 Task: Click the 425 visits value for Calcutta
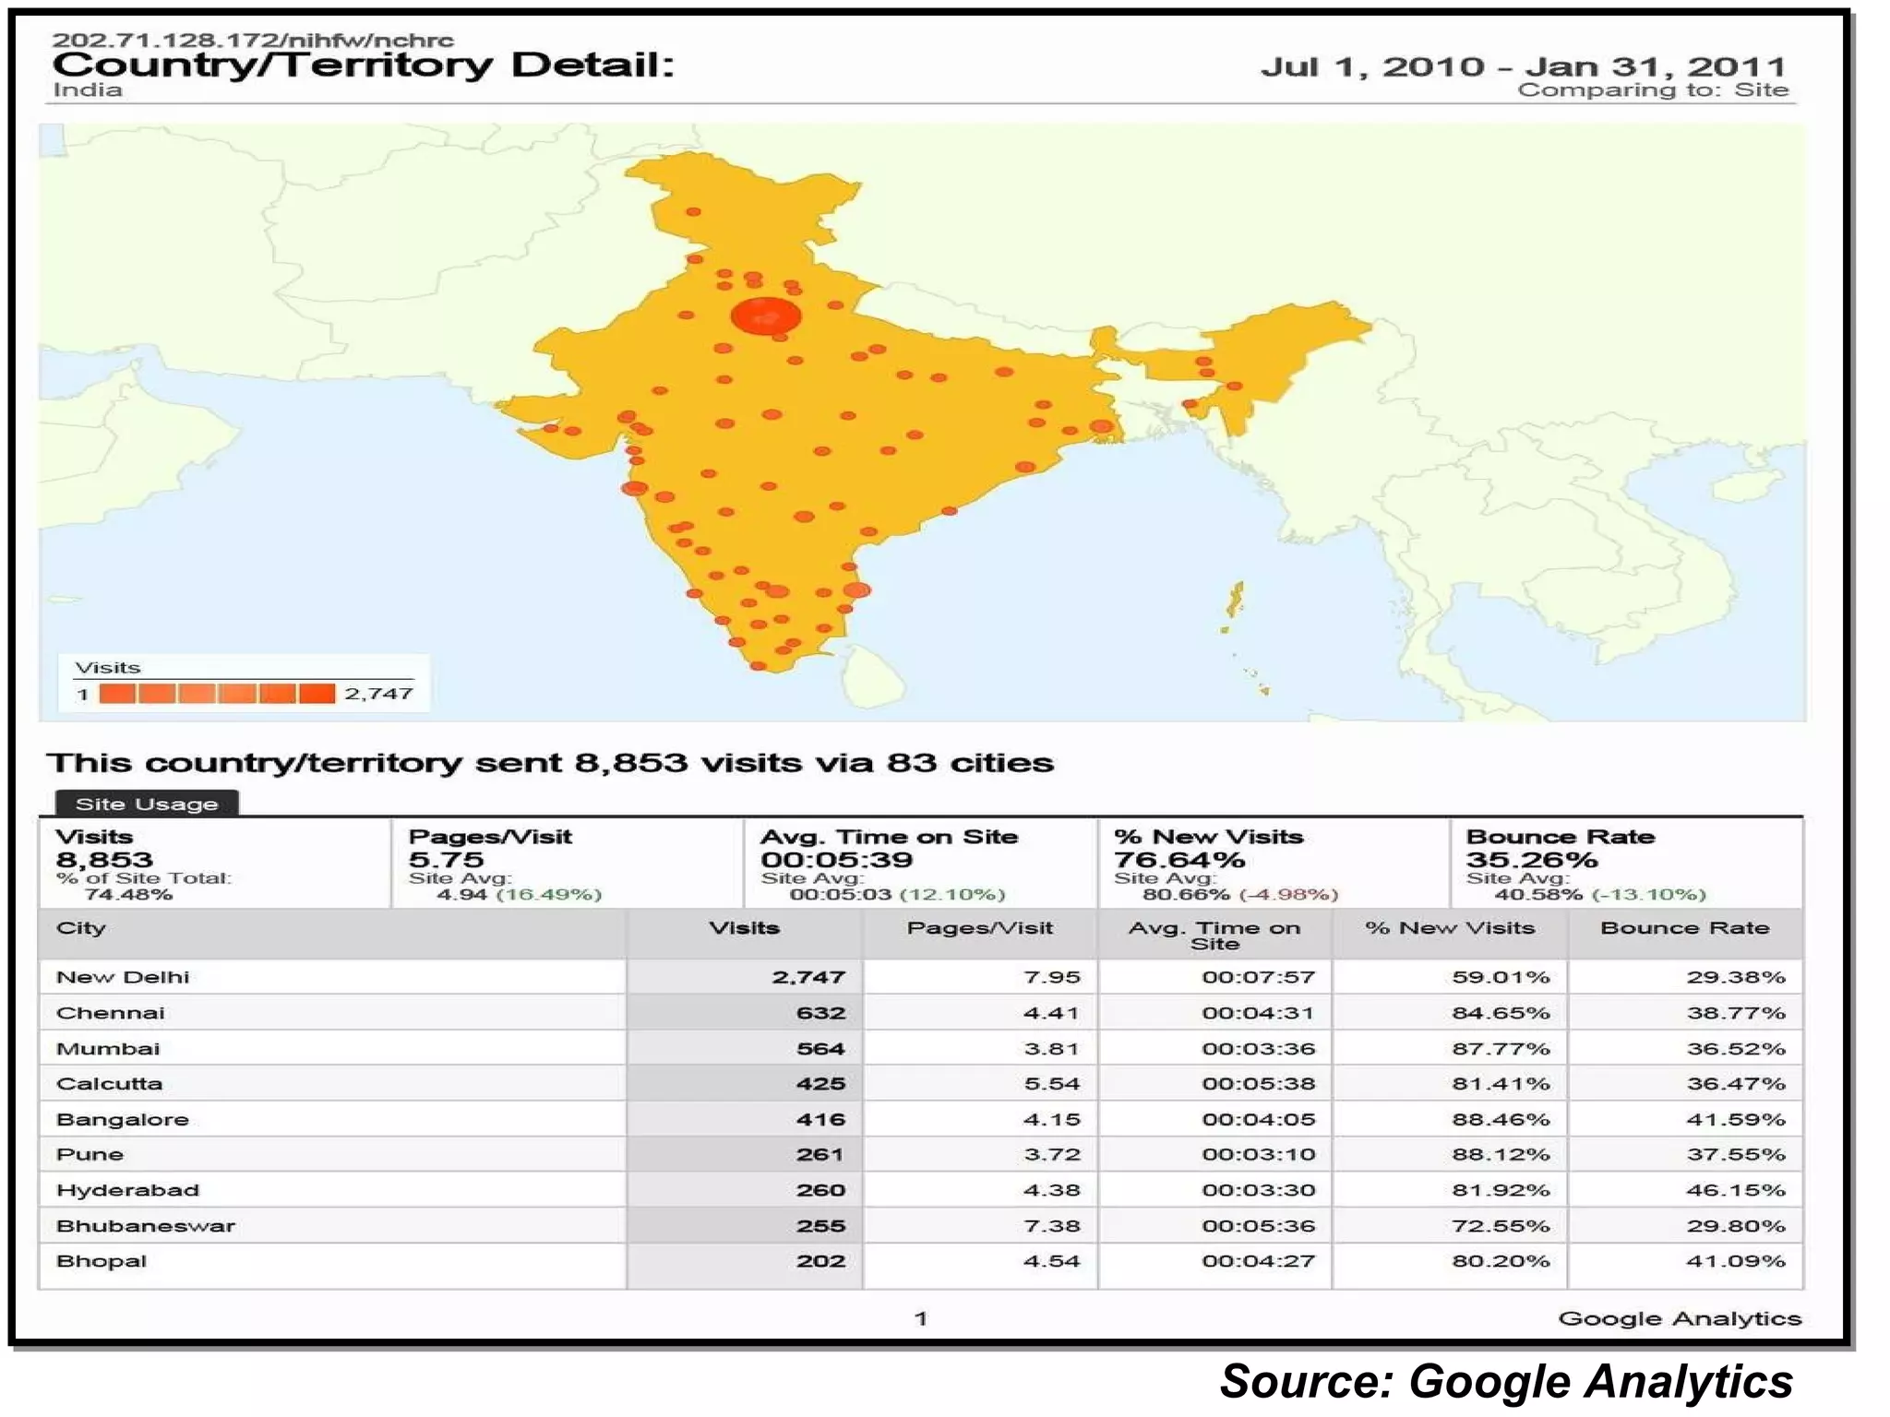(x=820, y=1084)
